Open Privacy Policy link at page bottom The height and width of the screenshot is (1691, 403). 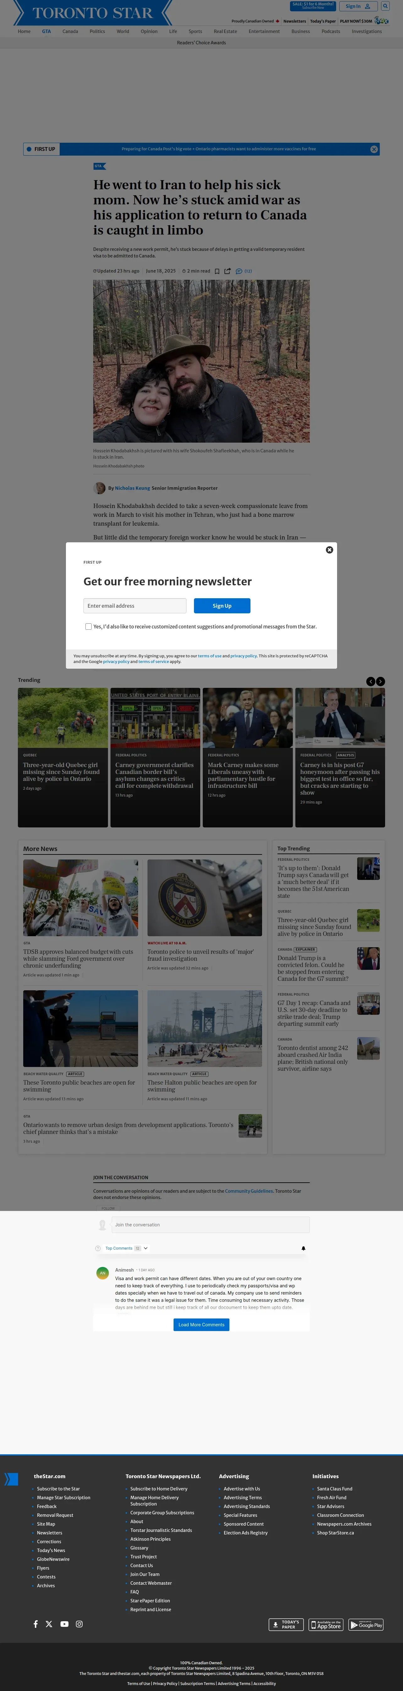165,1683
